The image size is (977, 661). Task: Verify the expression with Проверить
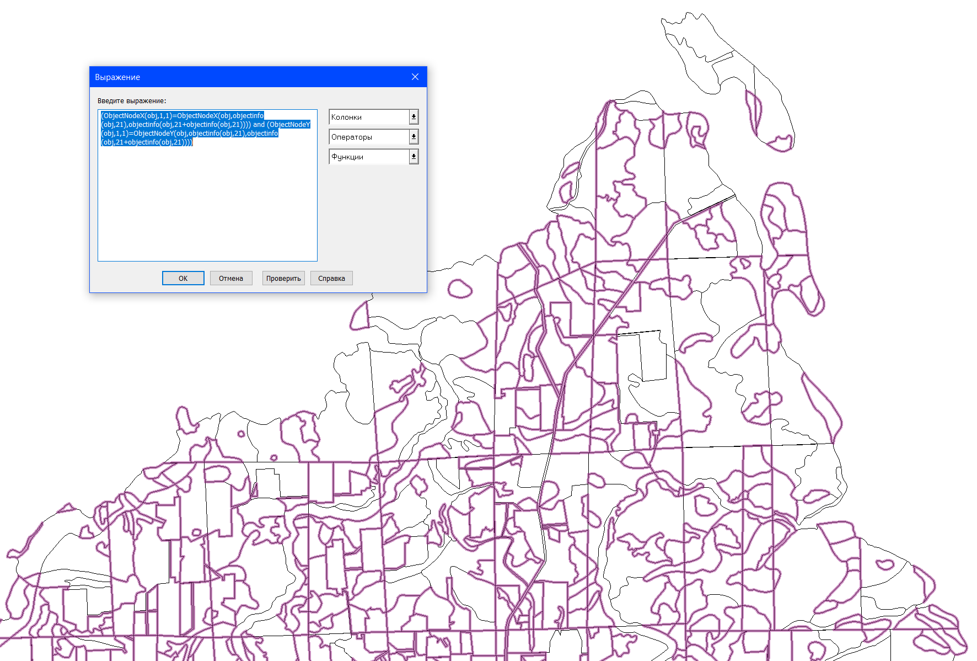click(x=283, y=278)
